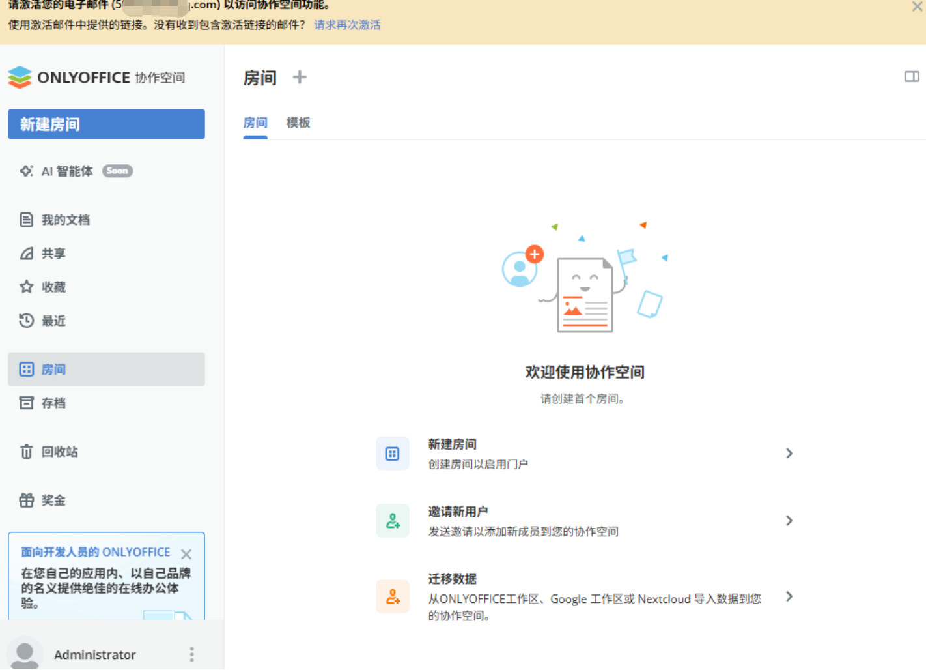Open 我的文档 in the sidebar

pos(65,220)
